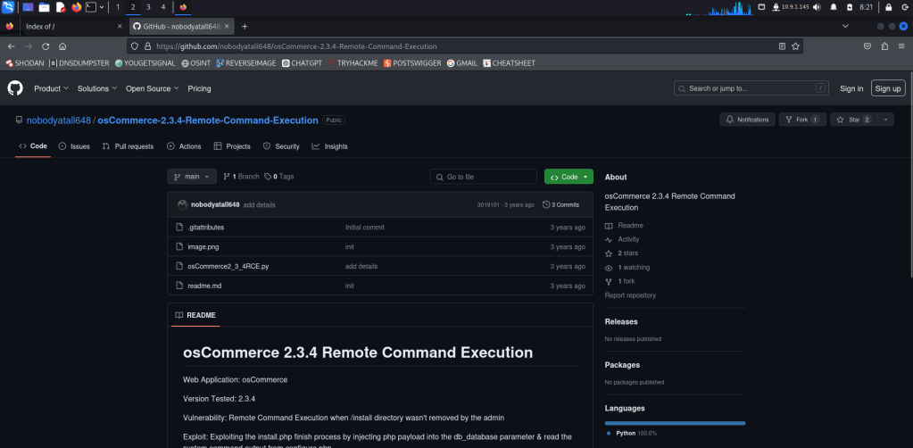913x448 pixels.
Task: Switch to workspace 3 in the panel
Action: click(x=148, y=7)
